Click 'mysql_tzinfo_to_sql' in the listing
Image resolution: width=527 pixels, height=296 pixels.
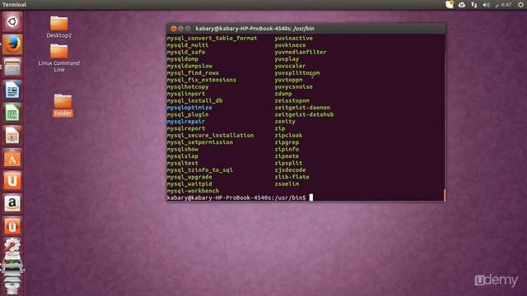(x=199, y=170)
